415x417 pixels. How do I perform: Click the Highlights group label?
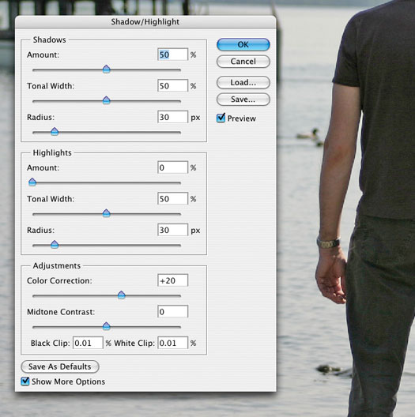(52, 152)
